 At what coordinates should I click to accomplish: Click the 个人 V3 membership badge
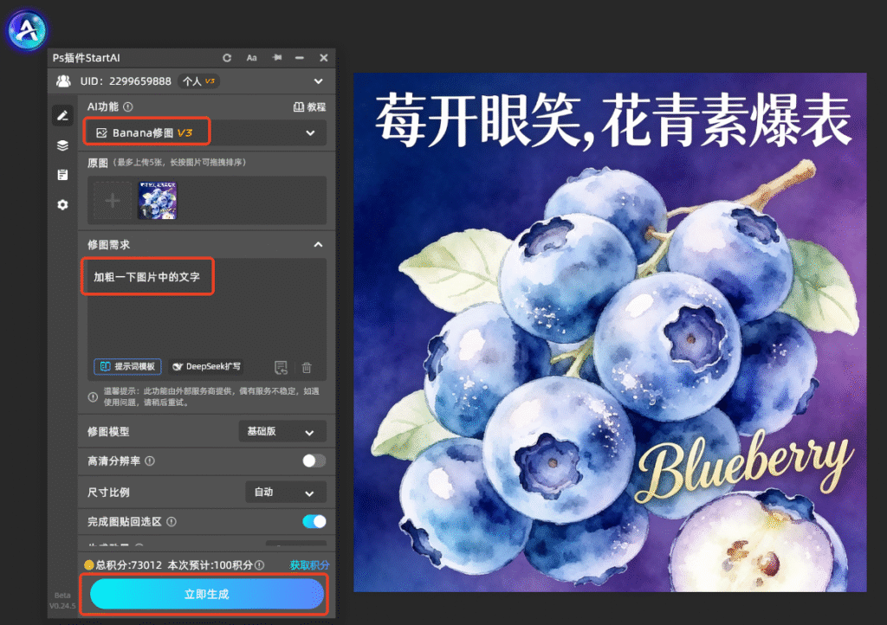click(x=198, y=81)
